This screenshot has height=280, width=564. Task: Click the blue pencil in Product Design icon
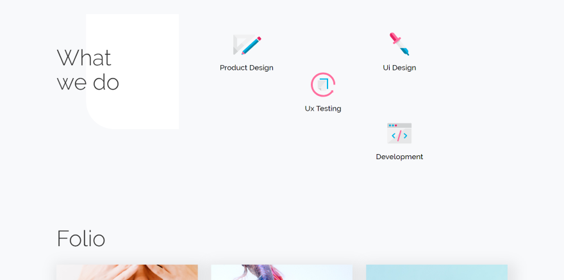251,45
